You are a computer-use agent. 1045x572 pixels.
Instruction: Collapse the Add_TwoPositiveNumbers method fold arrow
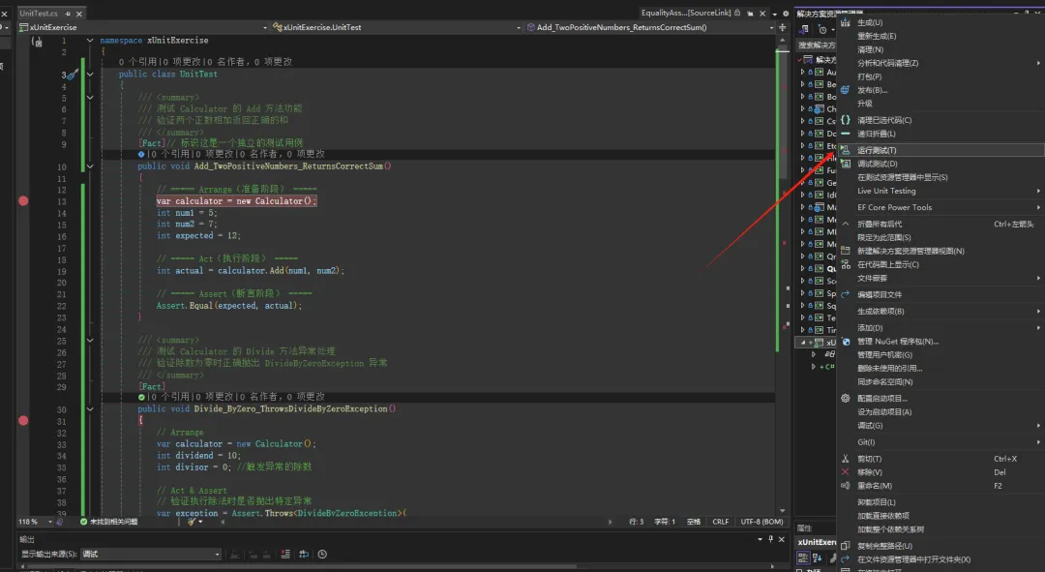(x=90, y=166)
